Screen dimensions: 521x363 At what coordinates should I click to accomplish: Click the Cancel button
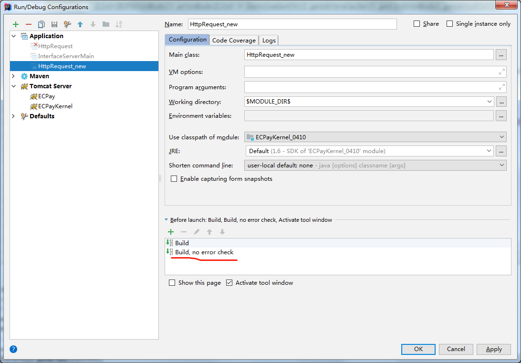pos(456,349)
